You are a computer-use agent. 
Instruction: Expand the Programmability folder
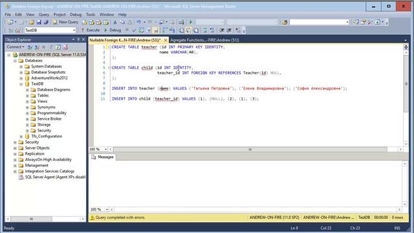(27, 113)
